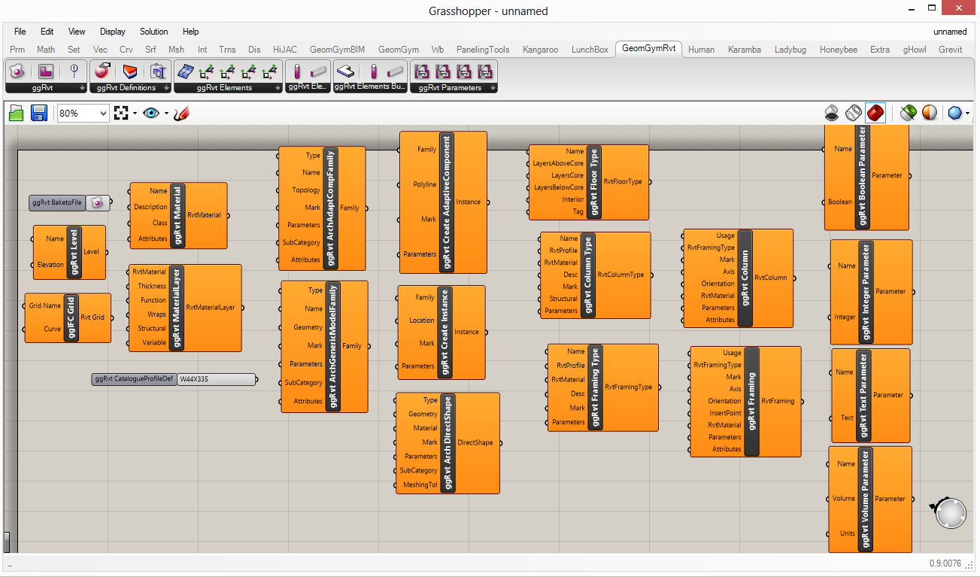Screen dimensions: 980x577
Task: Click the 0.9.0076 version text in status bar
Action: 945,563
